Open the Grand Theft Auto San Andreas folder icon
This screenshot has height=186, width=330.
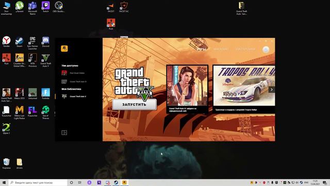tap(241, 8)
